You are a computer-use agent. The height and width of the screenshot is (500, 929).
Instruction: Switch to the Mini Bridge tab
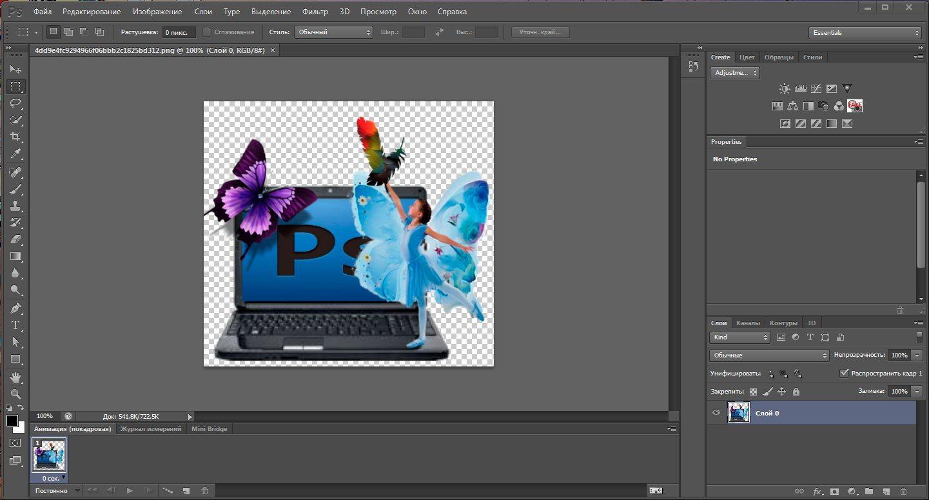click(209, 428)
